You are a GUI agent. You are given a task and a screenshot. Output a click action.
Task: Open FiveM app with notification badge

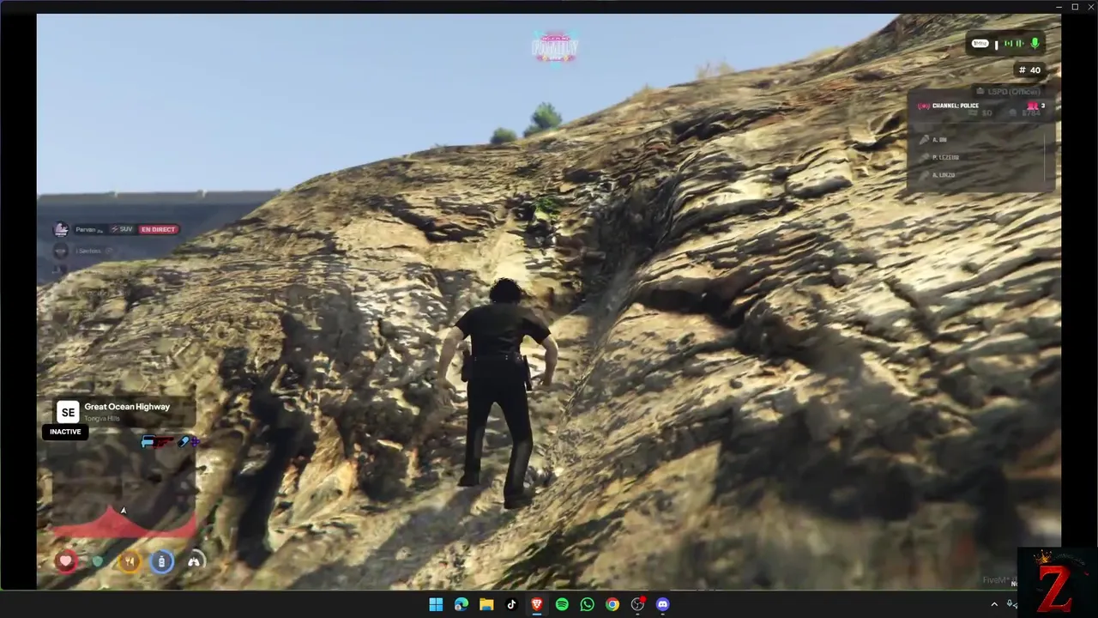pos(637,604)
